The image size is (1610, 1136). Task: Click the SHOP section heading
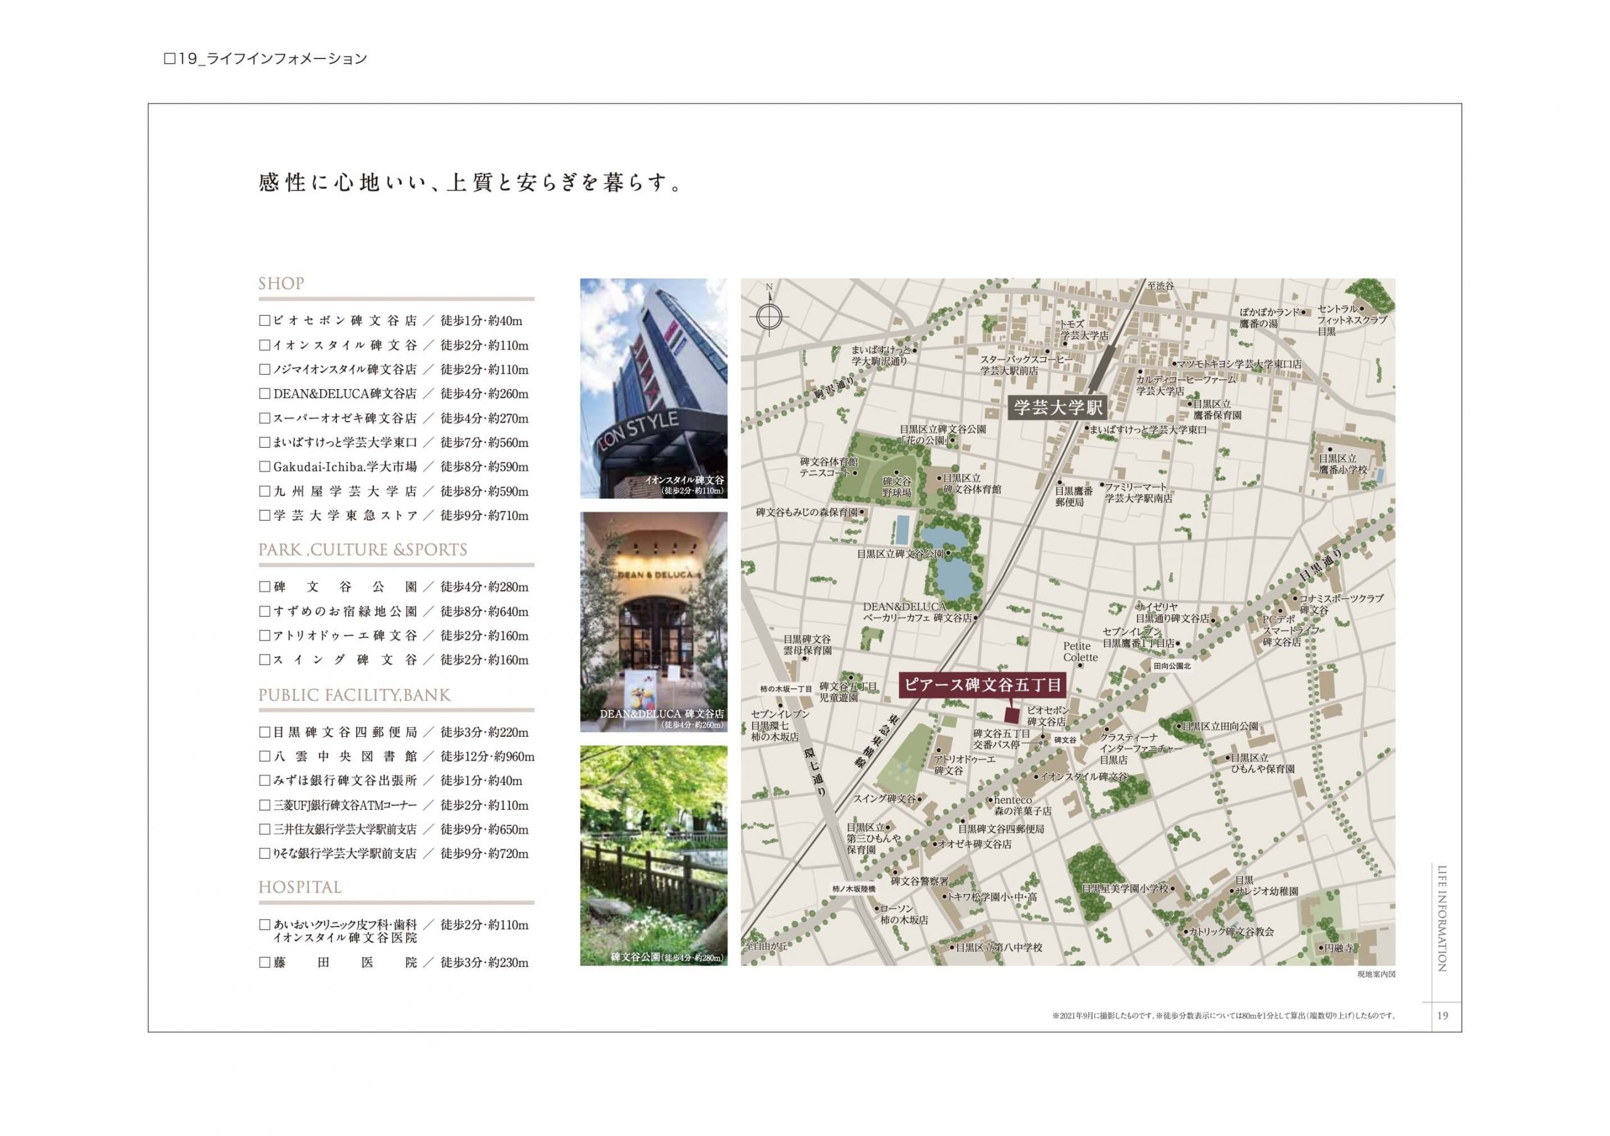[281, 284]
